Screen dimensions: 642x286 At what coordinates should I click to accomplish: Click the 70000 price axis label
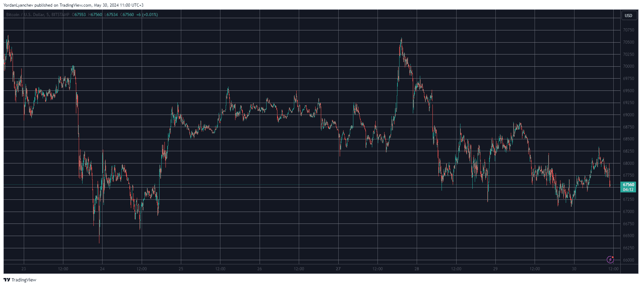coord(628,66)
